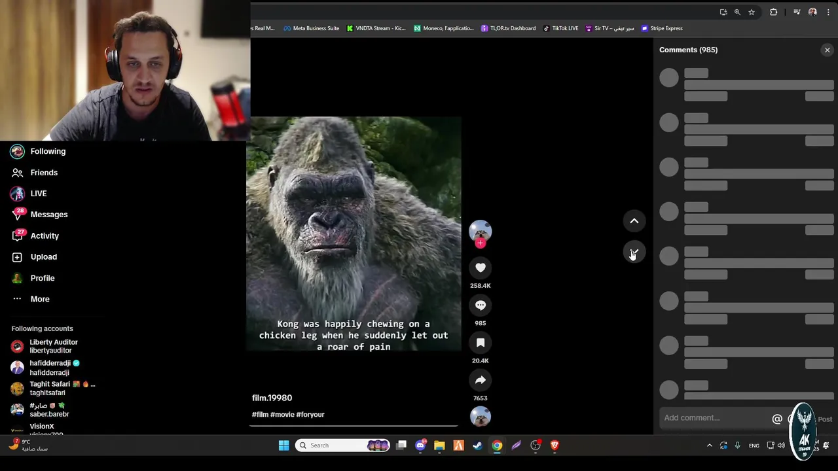Close the Comments panel

[x=828, y=50]
